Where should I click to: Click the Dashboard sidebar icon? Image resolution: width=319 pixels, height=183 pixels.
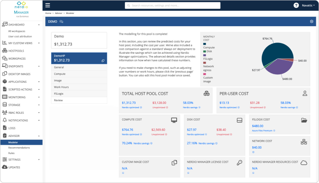pyautogui.click(x=5, y=24)
